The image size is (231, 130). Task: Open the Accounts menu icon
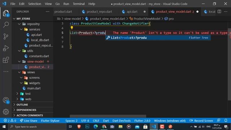(x=6, y=100)
